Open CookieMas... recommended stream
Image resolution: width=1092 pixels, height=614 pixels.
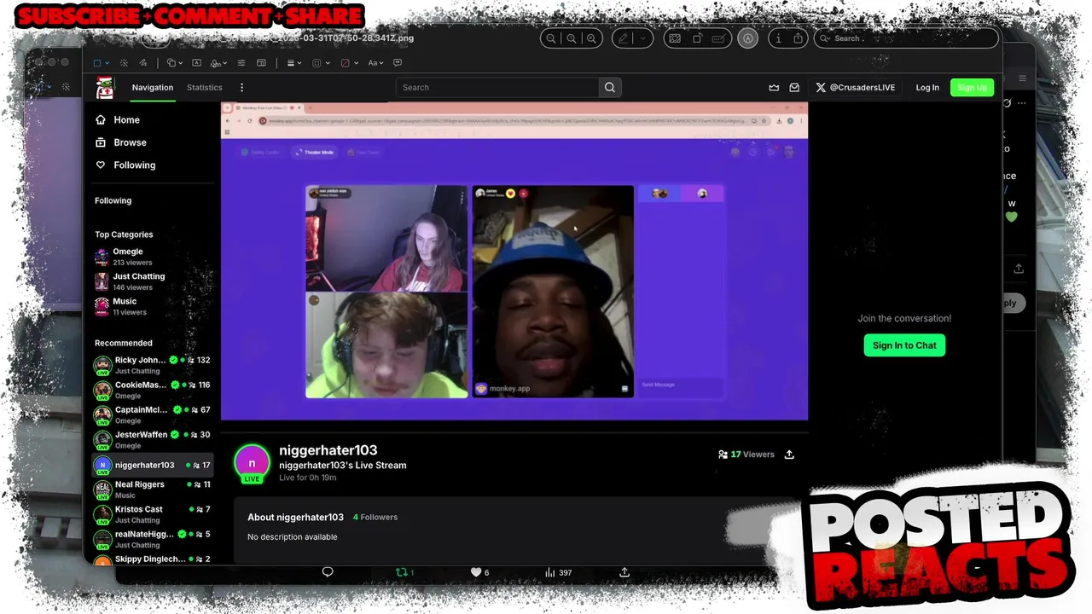[152, 390]
